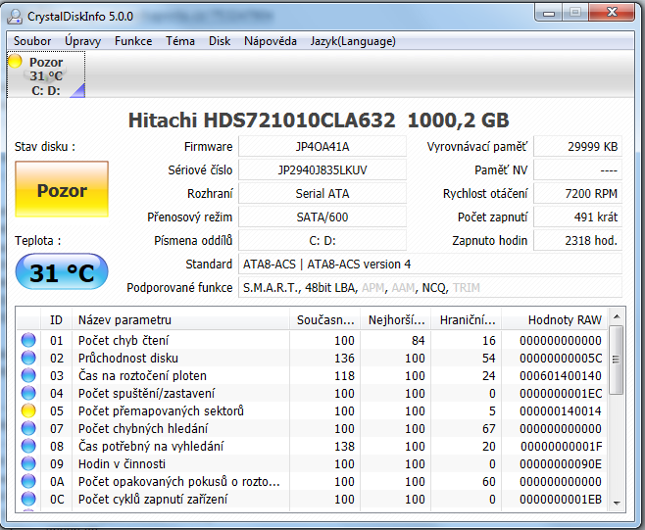Select the Čas na roztočení ploten row
Viewport: 645px width, 530px height.
click(312, 375)
